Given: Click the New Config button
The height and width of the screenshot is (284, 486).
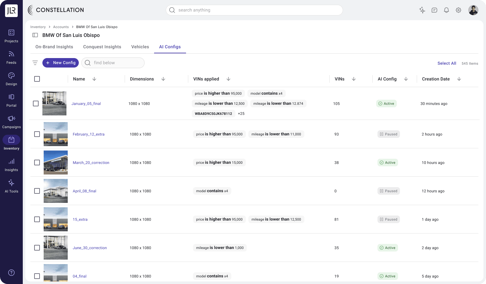Looking at the screenshot, I should [x=60, y=63].
